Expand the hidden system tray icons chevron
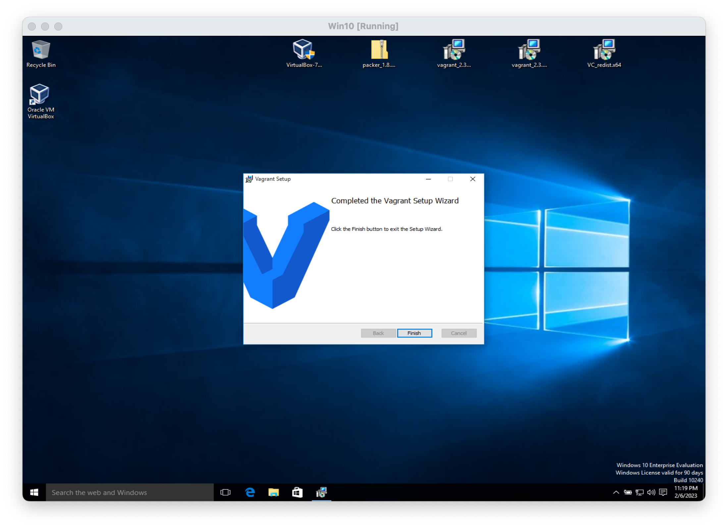728x529 pixels. tap(616, 493)
